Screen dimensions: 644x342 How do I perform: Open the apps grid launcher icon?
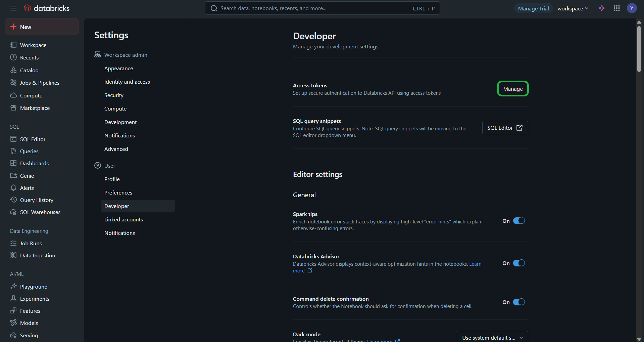[x=616, y=8]
